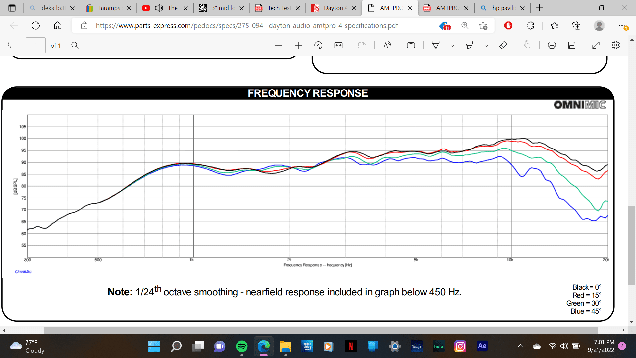Open a new browser tab

tap(540, 8)
